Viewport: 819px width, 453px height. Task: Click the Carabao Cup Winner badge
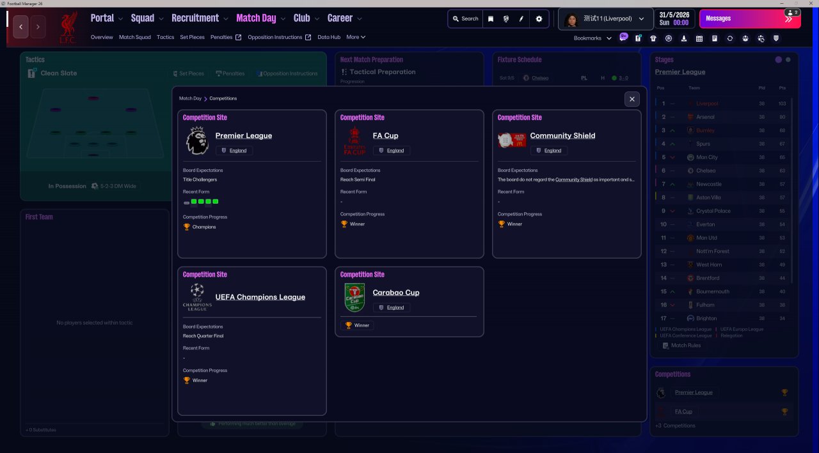(x=357, y=325)
